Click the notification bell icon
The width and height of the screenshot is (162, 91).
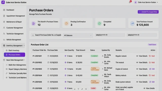[130, 2]
